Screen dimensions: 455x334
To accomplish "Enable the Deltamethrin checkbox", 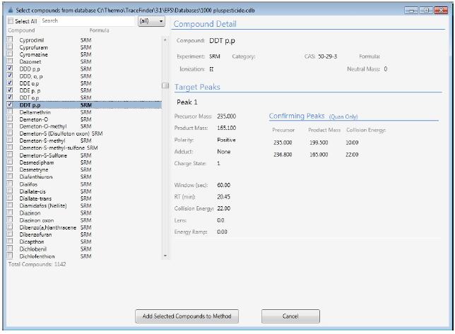I will pos(9,112).
